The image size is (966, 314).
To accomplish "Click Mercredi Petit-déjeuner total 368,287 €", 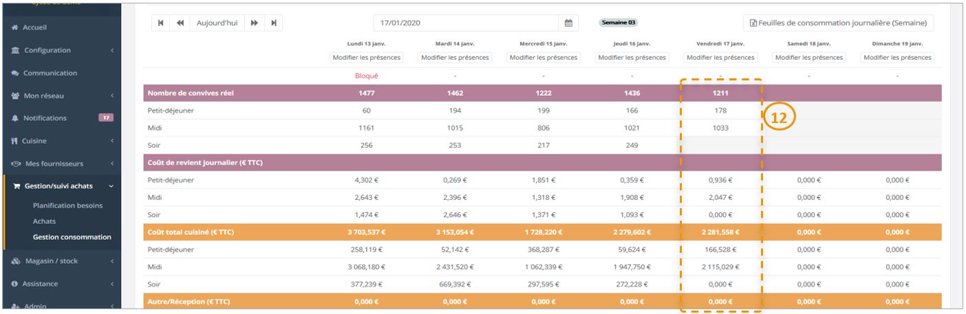I will [544, 249].
